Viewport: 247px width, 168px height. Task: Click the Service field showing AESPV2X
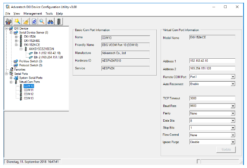tap(125, 68)
